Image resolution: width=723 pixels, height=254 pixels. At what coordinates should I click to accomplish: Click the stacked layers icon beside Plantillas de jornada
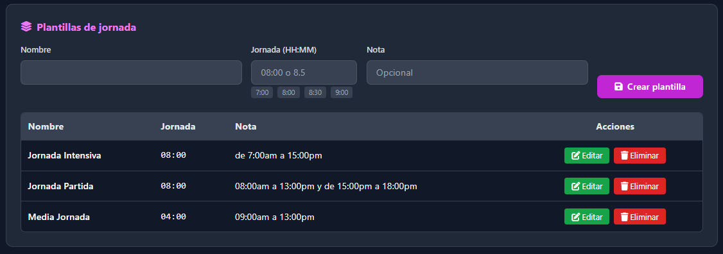tap(26, 27)
